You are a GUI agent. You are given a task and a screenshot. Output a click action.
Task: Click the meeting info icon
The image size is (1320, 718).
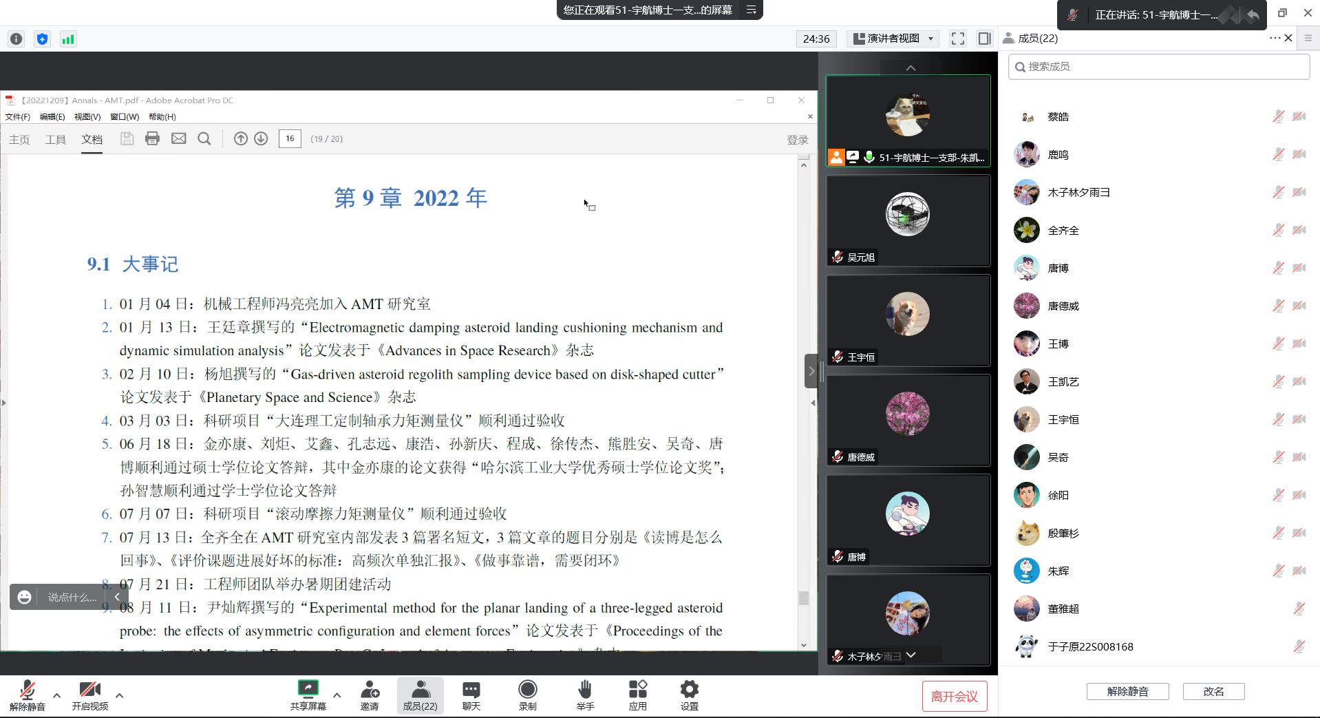tap(17, 39)
